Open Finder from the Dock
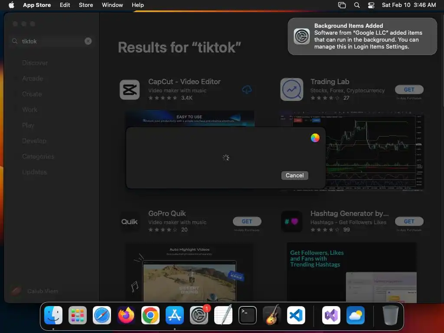Image resolution: width=444 pixels, height=333 pixels. click(53, 315)
